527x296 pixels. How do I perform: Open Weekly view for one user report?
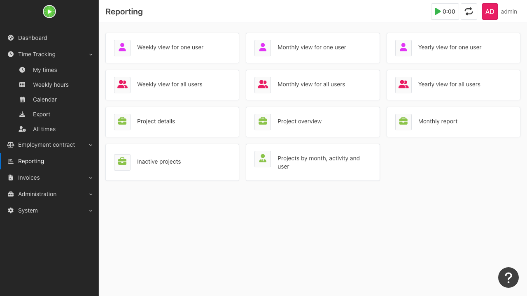pyautogui.click(x=172, y=48)
